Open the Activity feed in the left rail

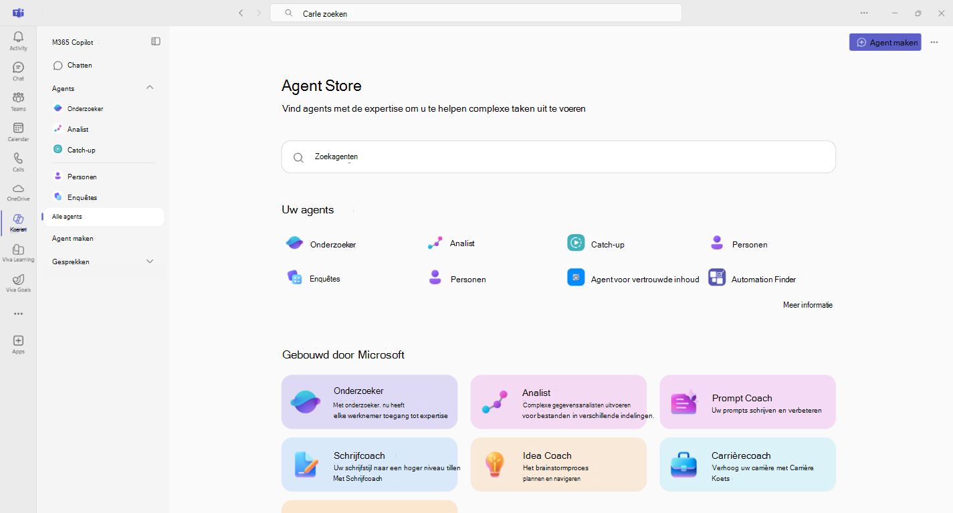(x=18, y=41)
